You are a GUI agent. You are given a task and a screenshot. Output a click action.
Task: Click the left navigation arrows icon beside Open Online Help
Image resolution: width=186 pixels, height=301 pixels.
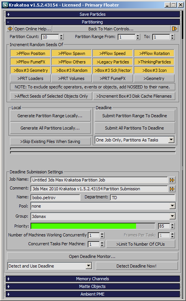[10, 29]
